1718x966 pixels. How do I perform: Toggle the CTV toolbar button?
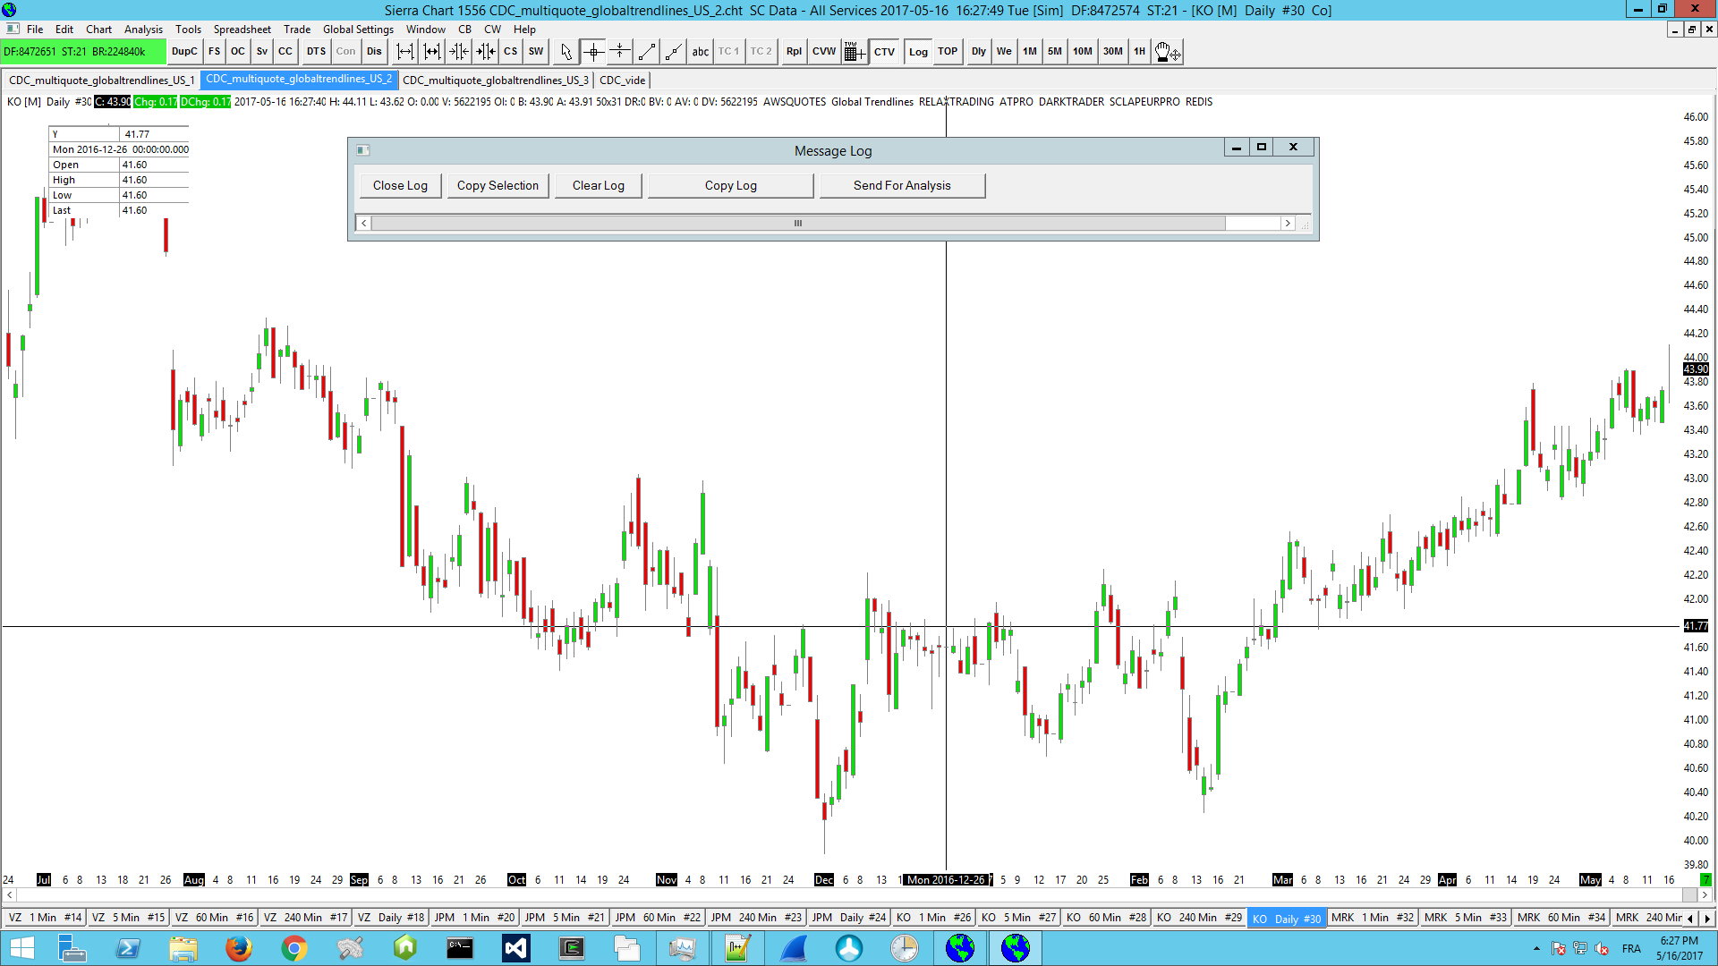884,52
